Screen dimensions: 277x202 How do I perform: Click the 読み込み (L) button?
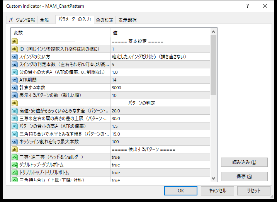click(244, 162)
